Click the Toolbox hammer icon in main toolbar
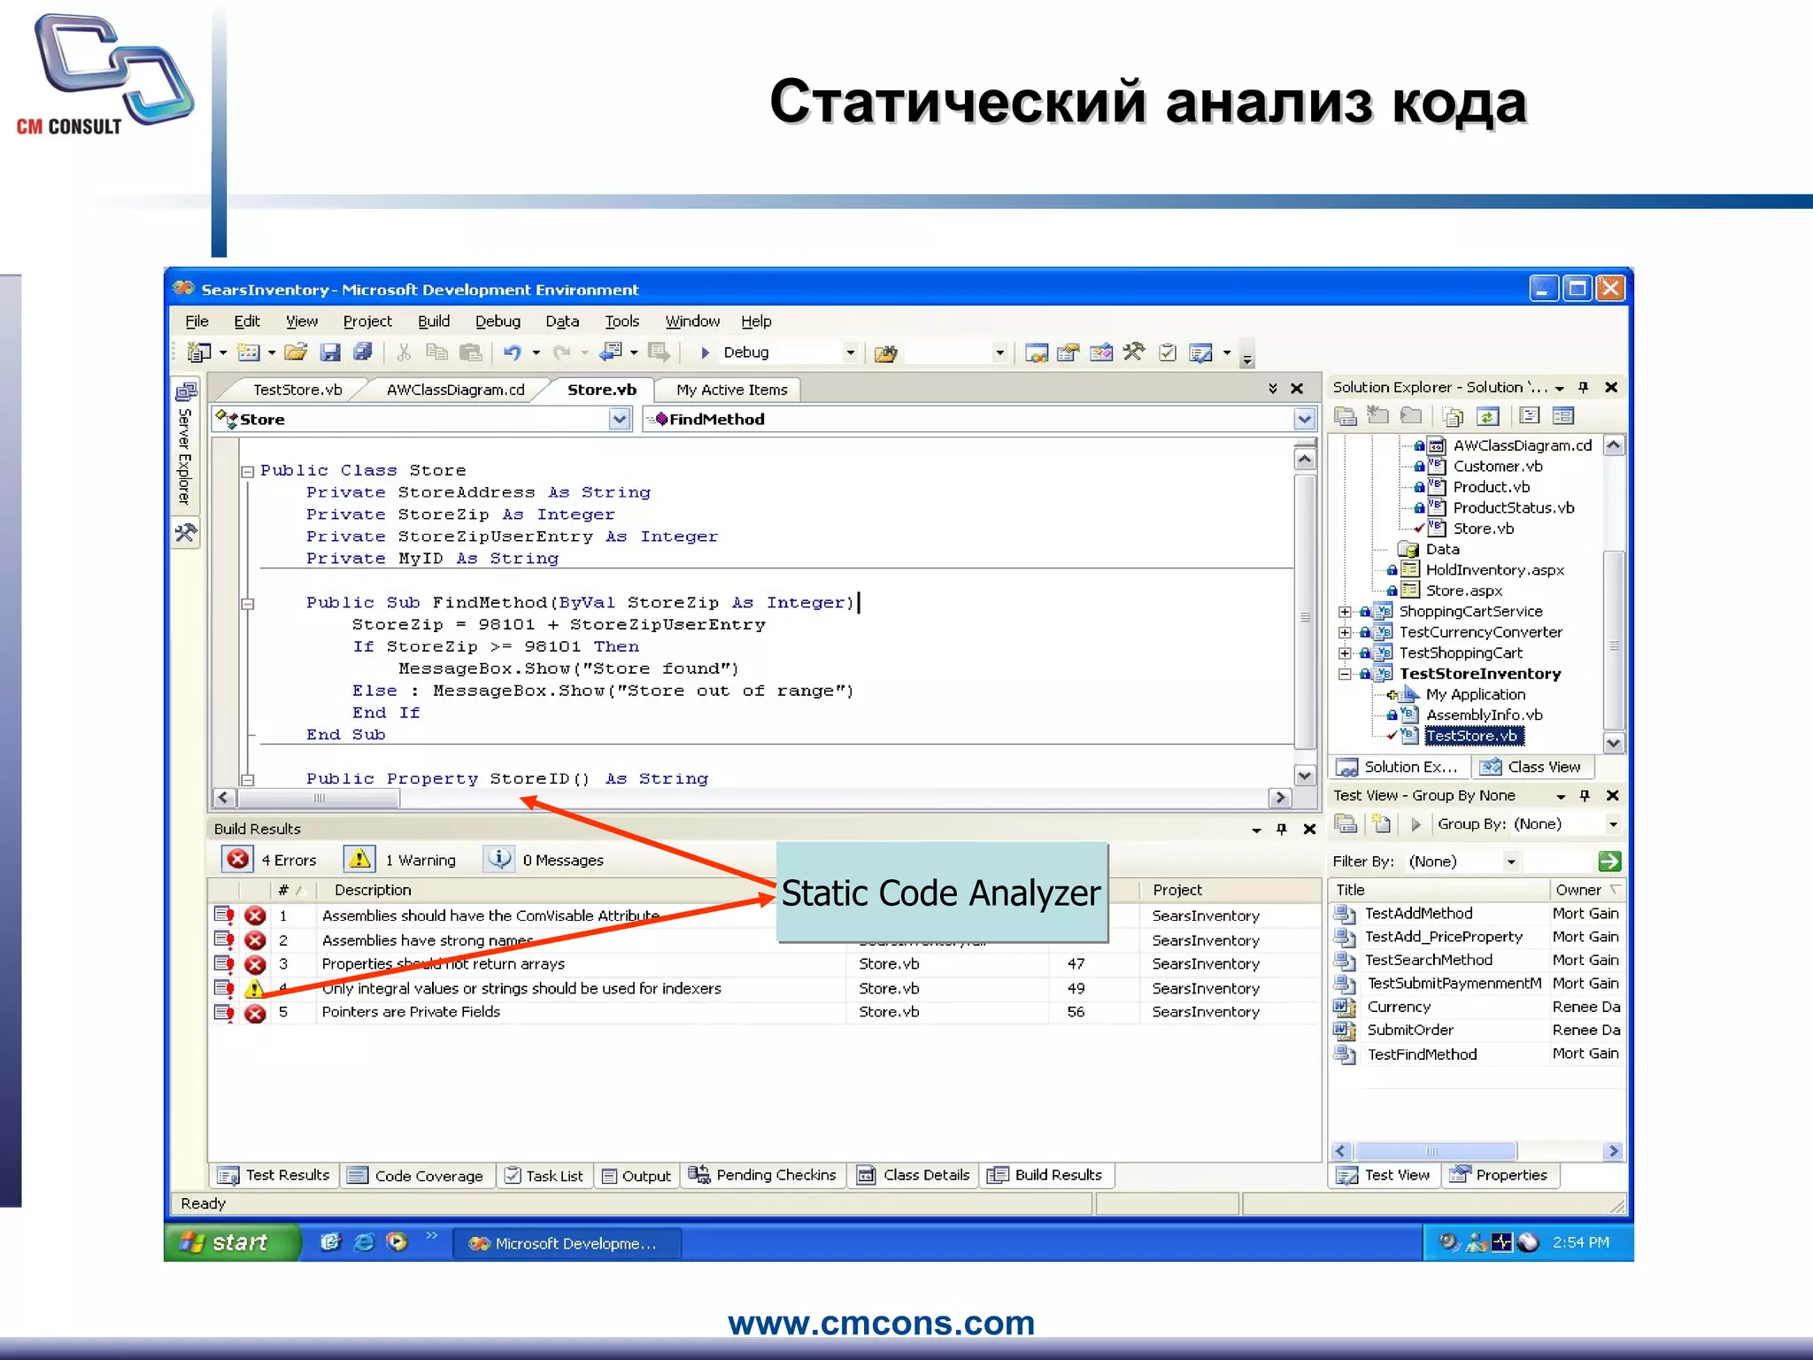This screenshot has height=1360, width=1813. [1134, 352]
